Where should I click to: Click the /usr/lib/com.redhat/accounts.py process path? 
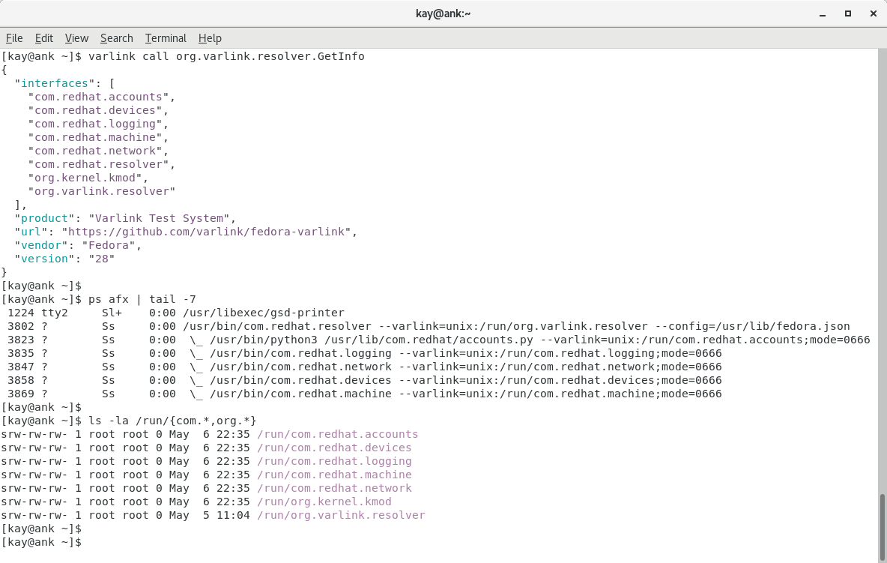(x=429, y=340)
